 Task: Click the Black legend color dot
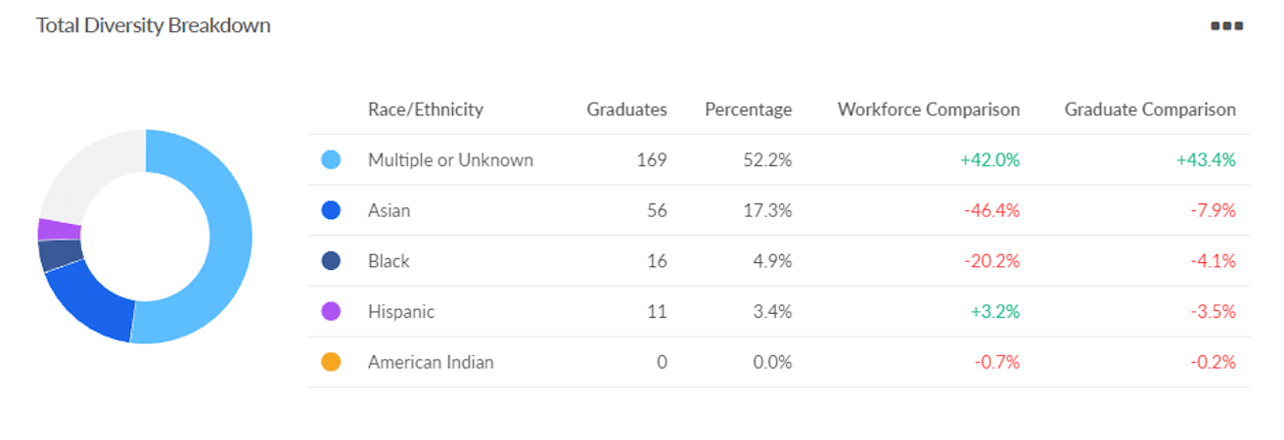[x=331, y=261]
